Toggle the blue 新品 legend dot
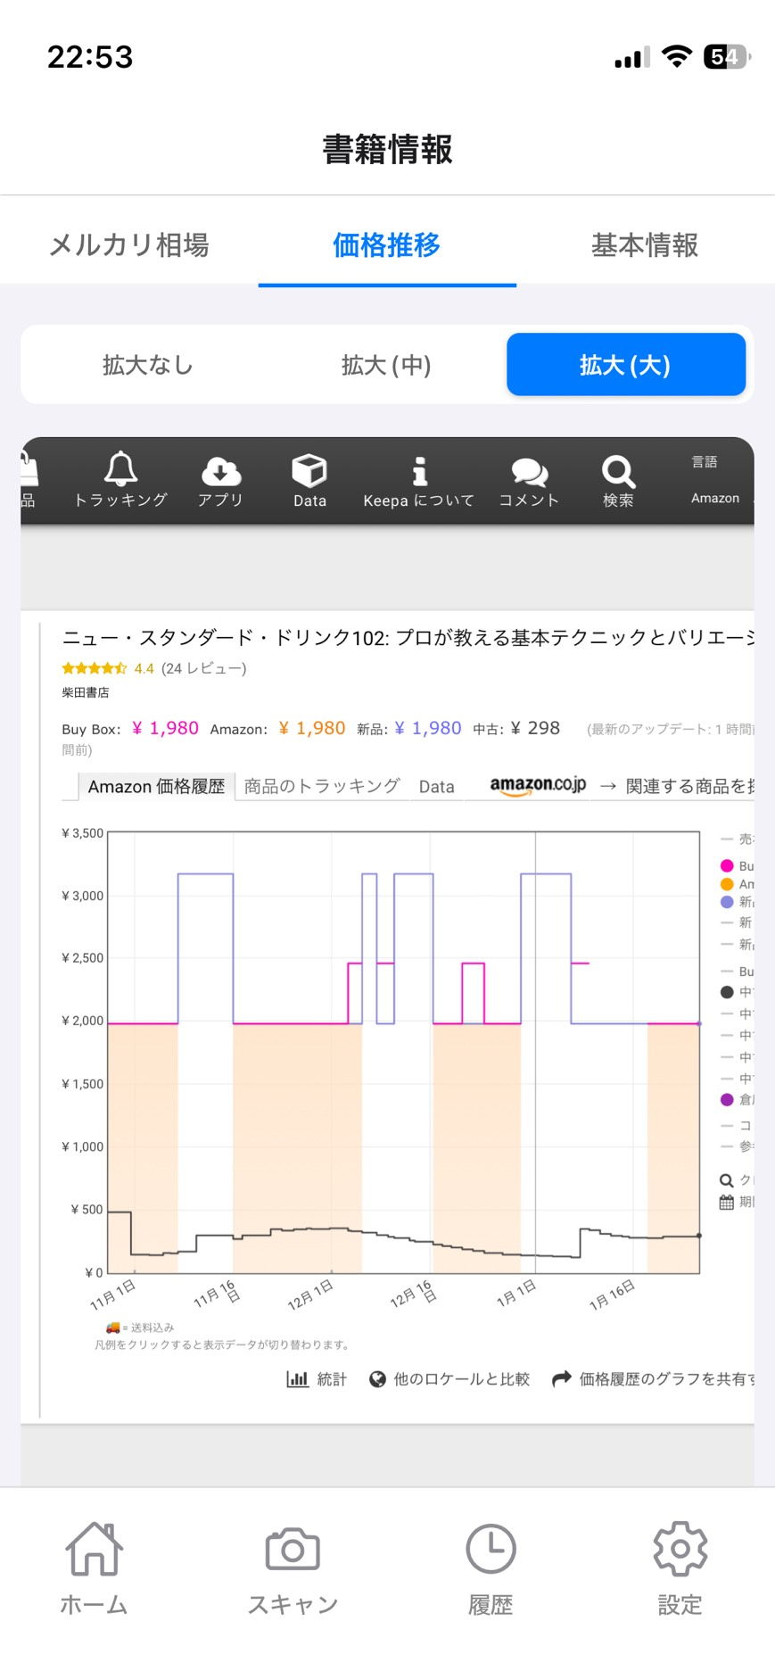Image resolution: width=775 pixels, height=1679 pixels. tap(727, 902)
